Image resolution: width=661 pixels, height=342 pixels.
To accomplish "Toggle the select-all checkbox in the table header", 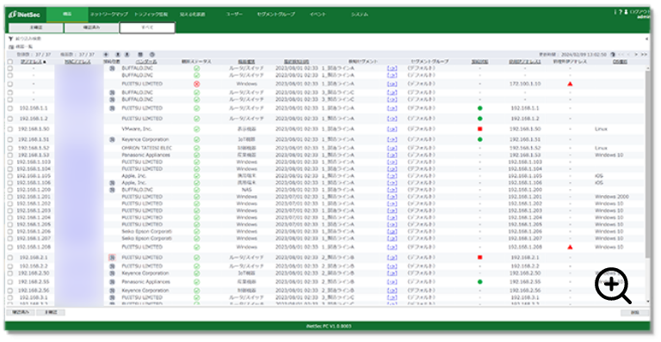I will 10,62.
